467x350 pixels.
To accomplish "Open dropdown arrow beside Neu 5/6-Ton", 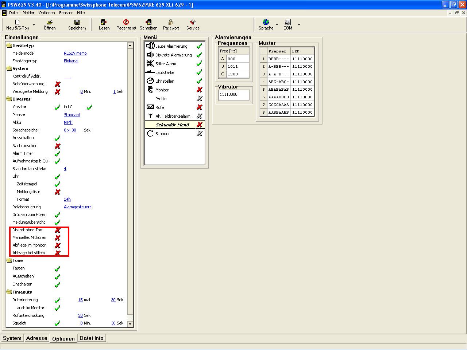I will [x=34, y=25].
